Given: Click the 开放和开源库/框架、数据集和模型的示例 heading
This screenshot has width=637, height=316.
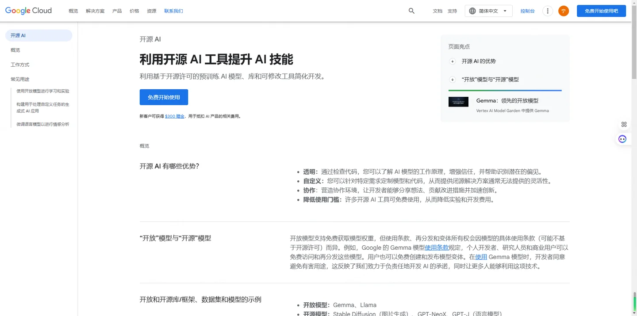Looking at the screenshot, I should click(x=200, y=300).
